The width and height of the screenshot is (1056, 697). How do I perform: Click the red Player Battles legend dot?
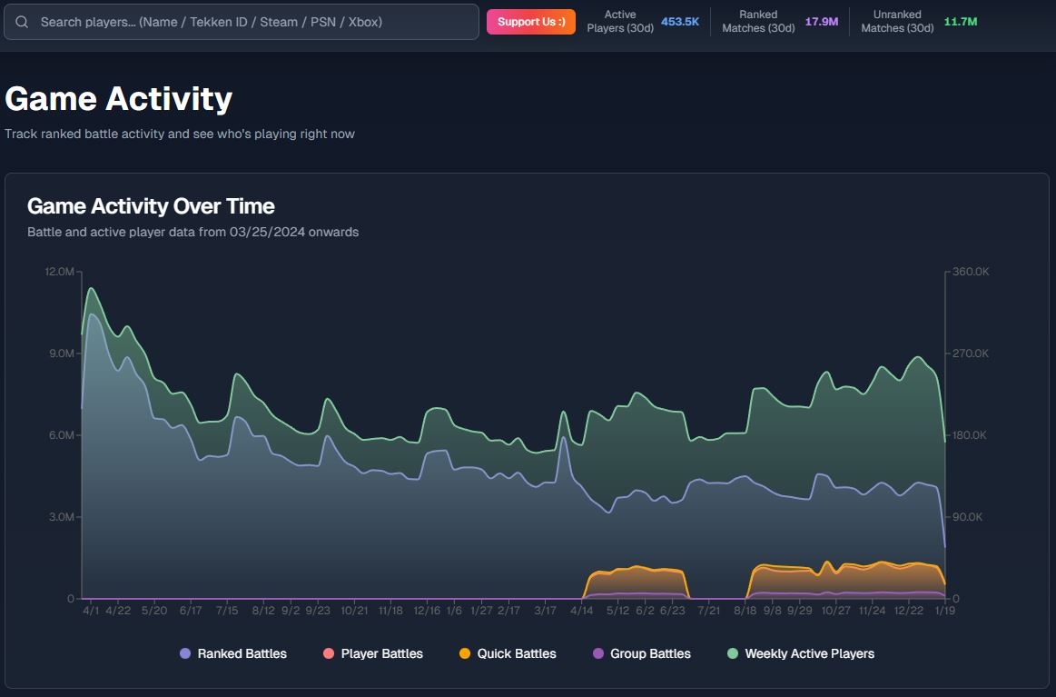coord(329,653)
